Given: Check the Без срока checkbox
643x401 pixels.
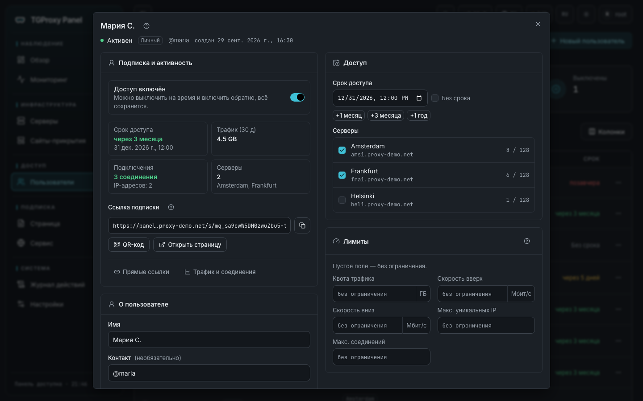Looking at the screenshot, I should [x=435, y=98].
